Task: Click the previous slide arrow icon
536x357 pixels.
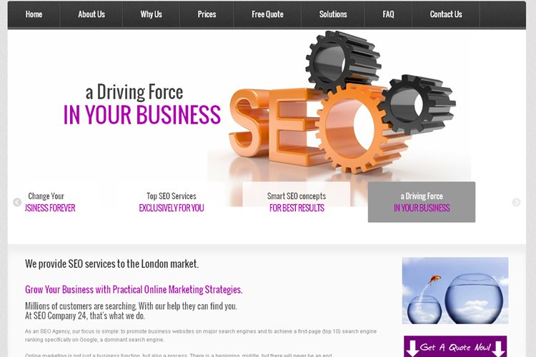Action: click(17, 202)
